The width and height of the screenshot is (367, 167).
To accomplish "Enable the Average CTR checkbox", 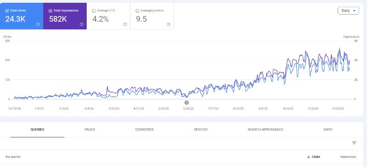I will click(94, 10).
